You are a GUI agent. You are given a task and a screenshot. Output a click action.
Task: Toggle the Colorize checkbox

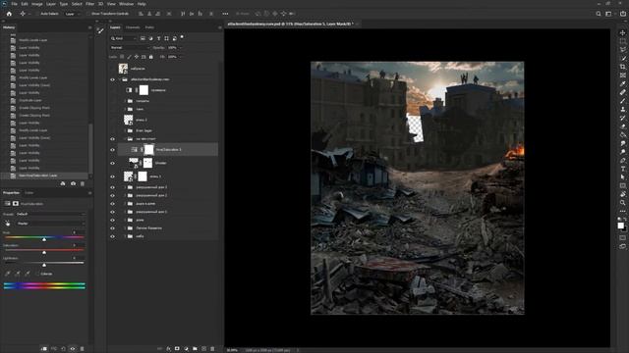(x=37, y=274)
